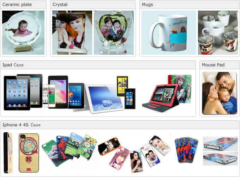This screenshot has width=240, height=180.
Task: Click the white 'smoking' printed mug image
Action: (169, 32)
